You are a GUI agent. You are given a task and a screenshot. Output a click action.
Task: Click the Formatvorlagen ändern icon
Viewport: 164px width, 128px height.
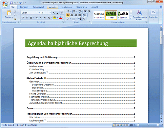140,13
